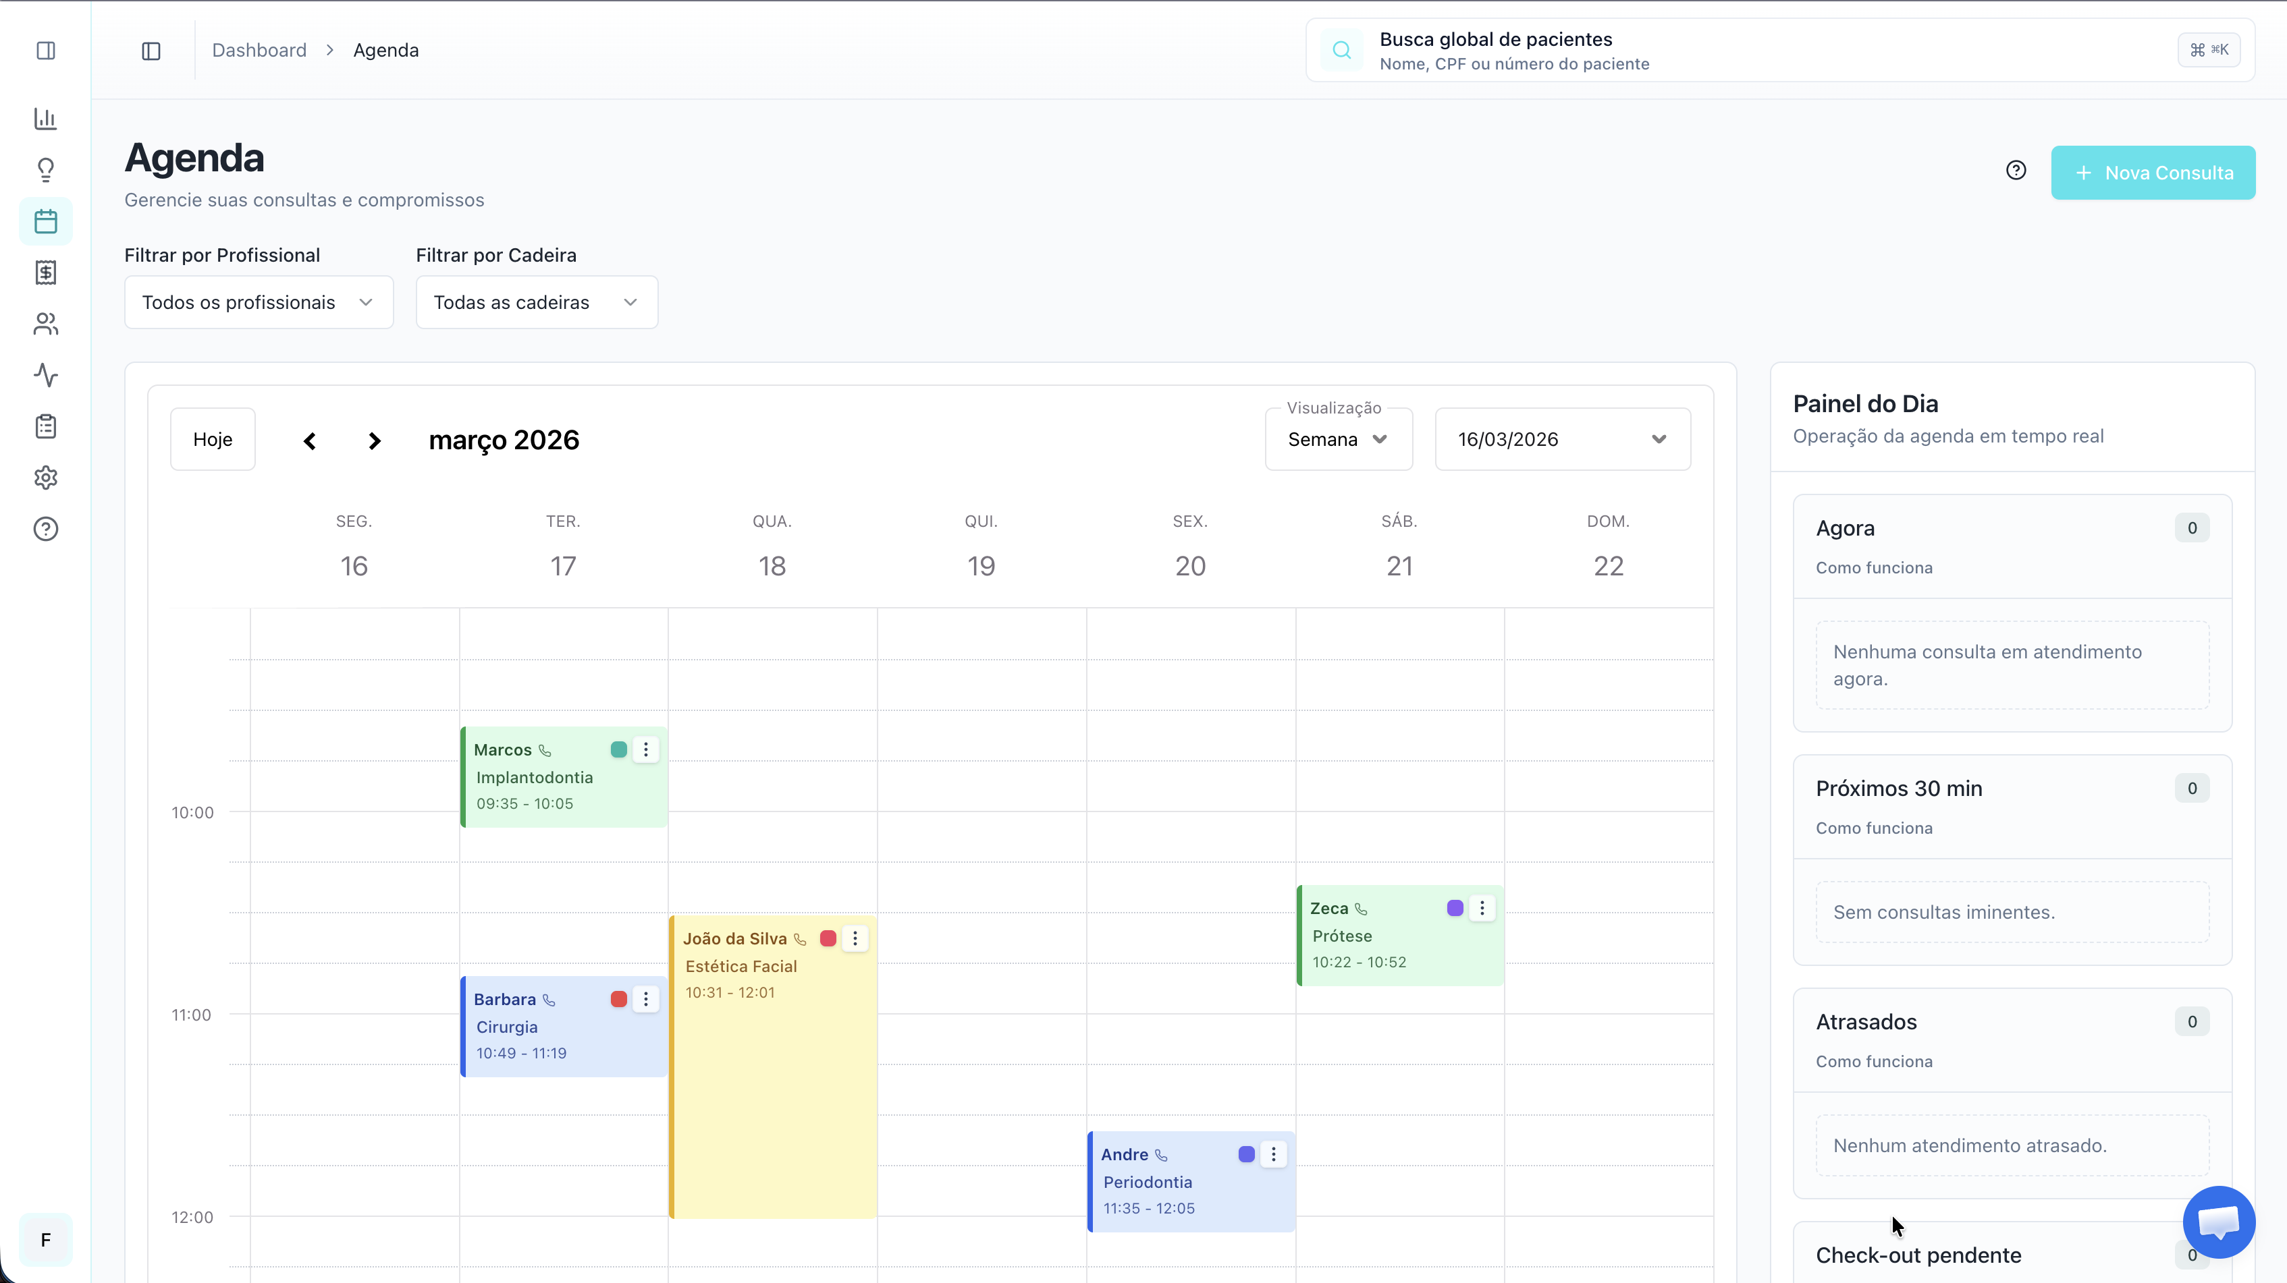Open the financial receipt sidebar icon
Image resolution: width=2287 pixels, height=1283 pixels.
tap(45, 273)
